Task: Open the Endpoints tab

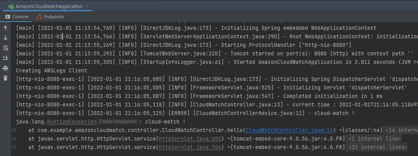Action: [x=51, y=17]
